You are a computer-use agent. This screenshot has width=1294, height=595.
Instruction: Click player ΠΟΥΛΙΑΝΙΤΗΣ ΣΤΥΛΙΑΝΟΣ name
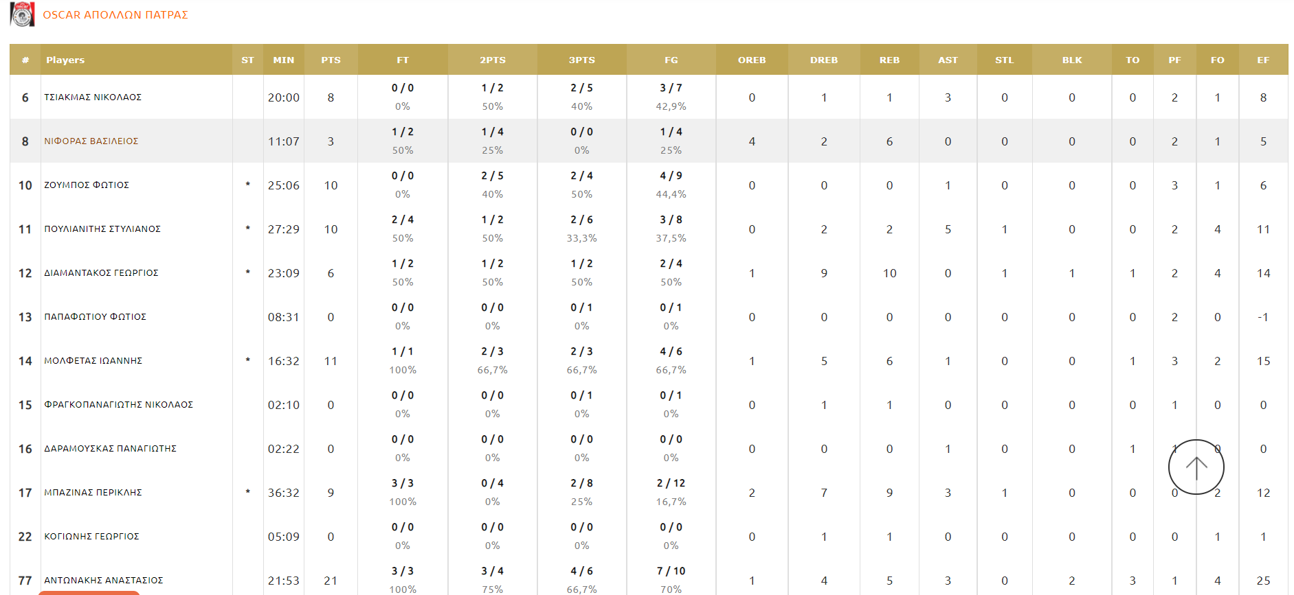pyautogui.click(x=102, y=229)
